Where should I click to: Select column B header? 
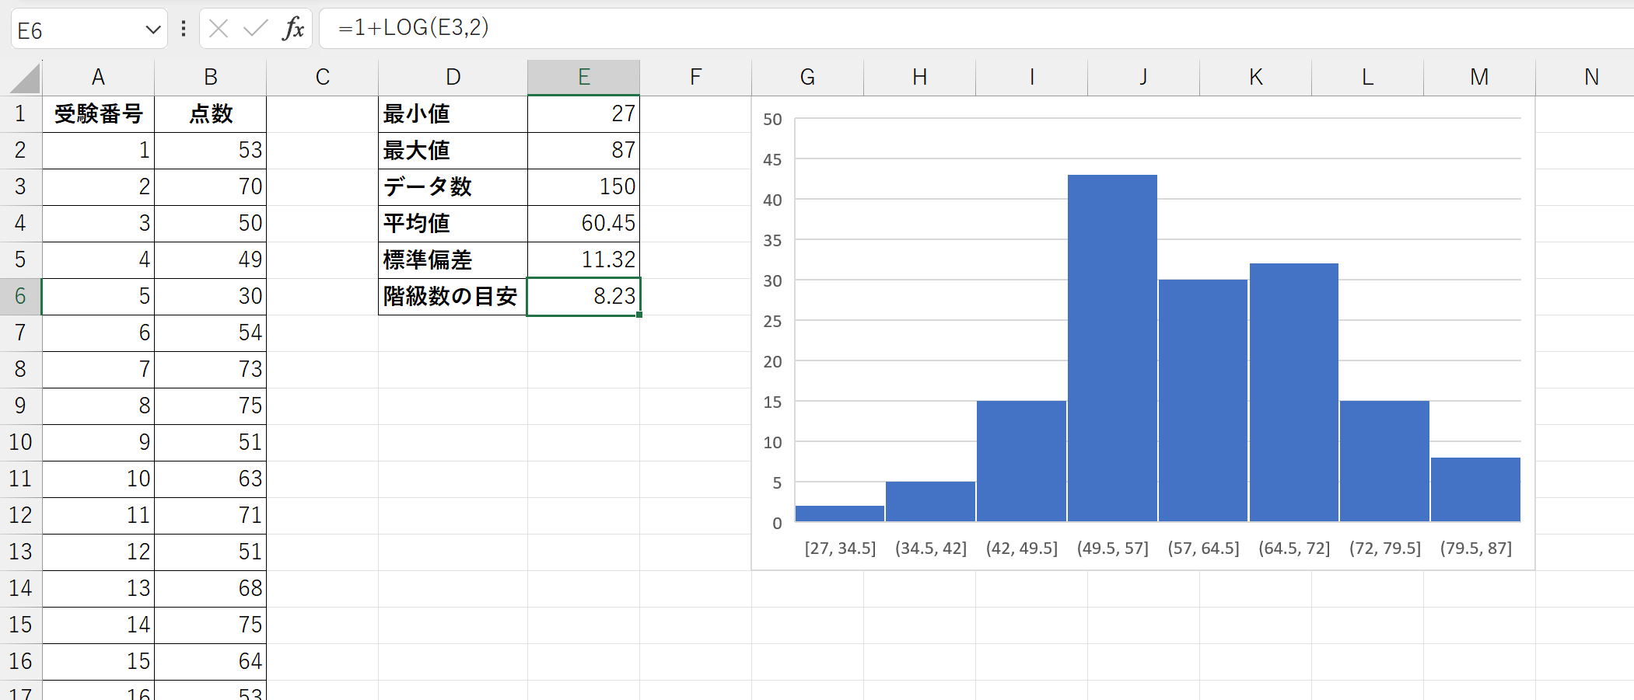(210, 77)
